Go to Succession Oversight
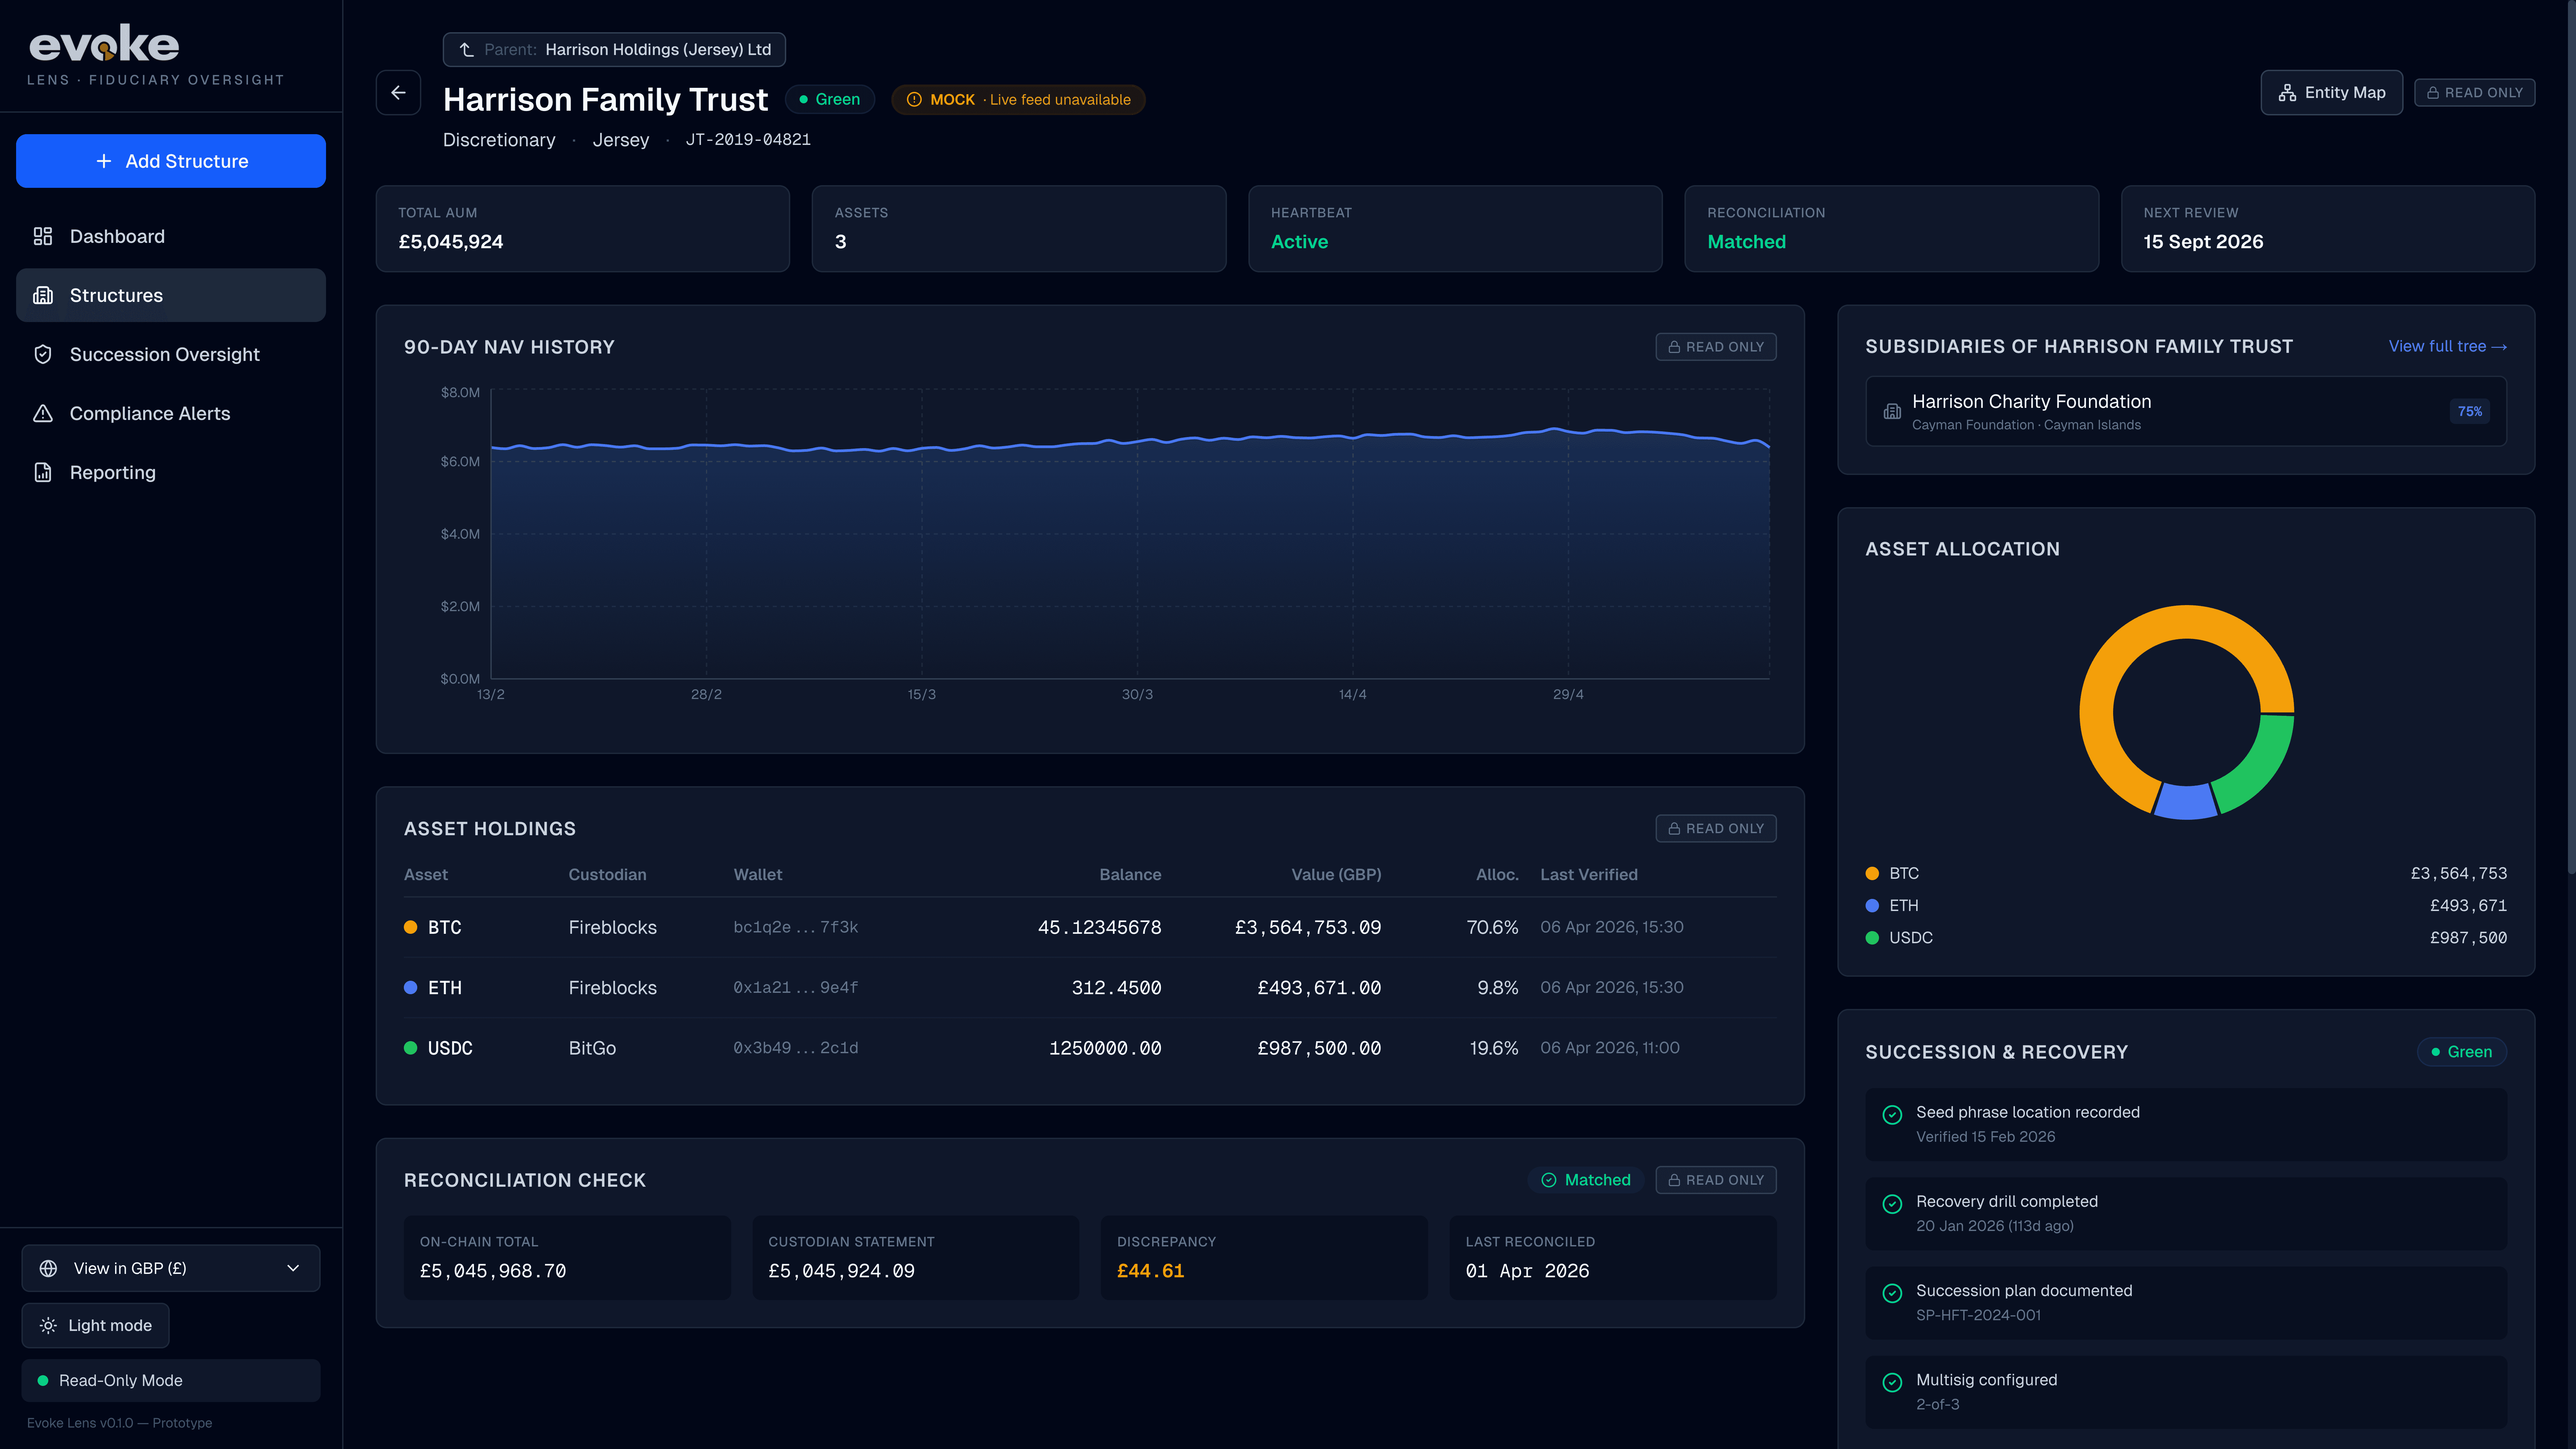 [171, 354]
